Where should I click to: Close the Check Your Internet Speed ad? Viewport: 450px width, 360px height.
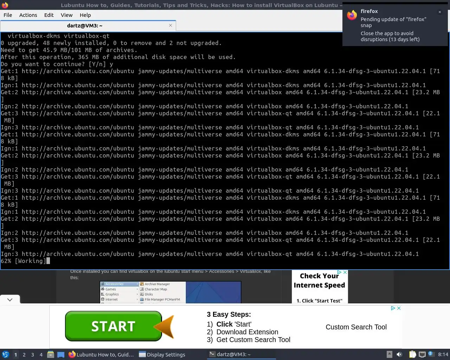click(345, 272)
